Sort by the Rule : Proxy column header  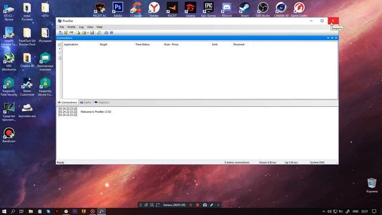coord(171,44)
